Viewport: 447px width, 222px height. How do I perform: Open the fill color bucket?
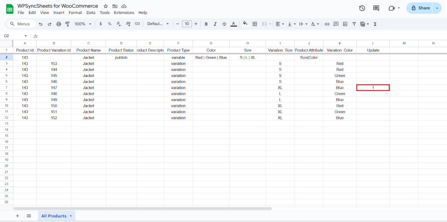click(245, 24)
